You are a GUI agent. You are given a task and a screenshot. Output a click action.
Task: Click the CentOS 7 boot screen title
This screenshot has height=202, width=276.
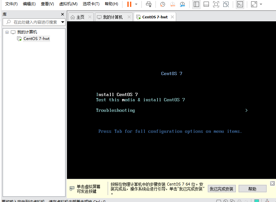click(172, 73)
